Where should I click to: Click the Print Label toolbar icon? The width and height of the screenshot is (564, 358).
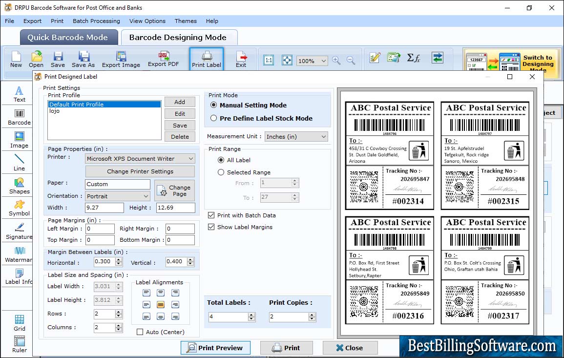coord(207,60)
